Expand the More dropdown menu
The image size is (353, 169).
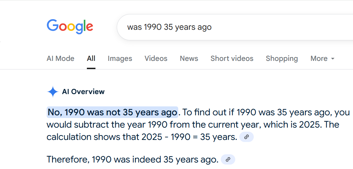tap(322, 58)
